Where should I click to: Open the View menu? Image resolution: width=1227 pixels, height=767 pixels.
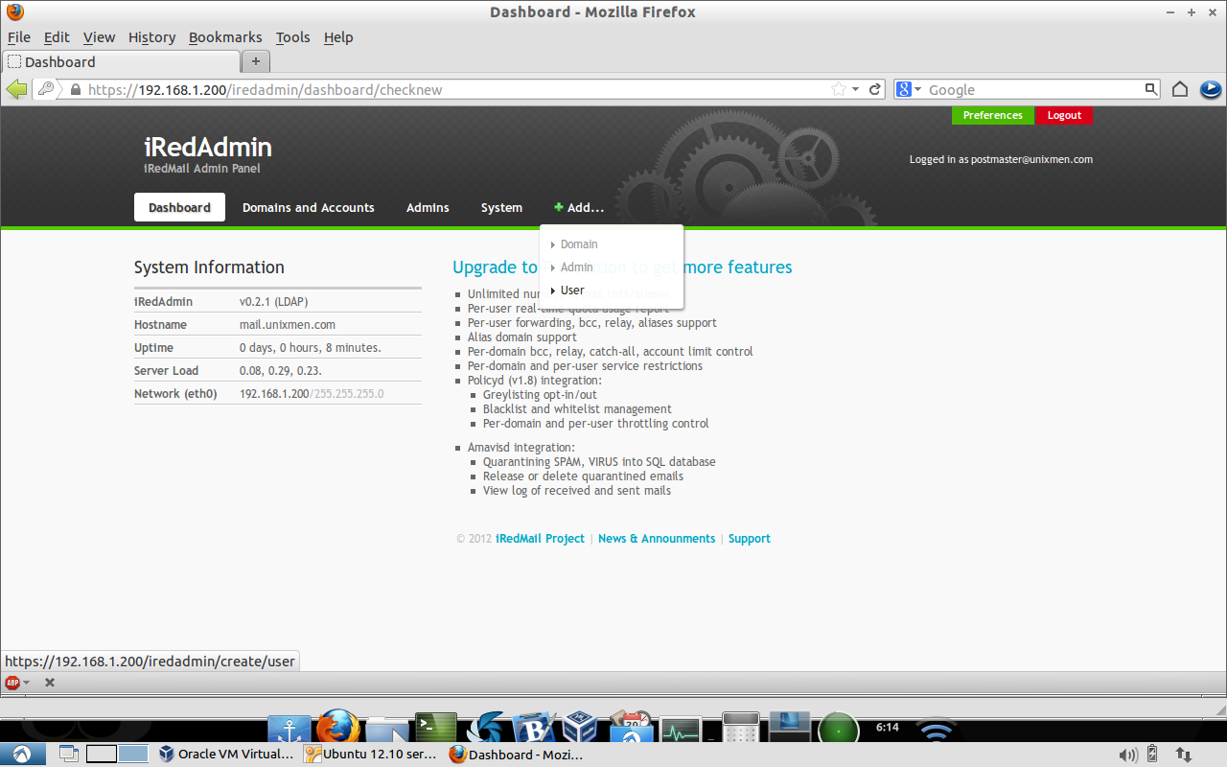click(x=99, y=37)
